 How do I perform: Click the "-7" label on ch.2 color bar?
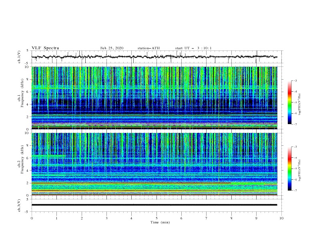[x=295, y=190]
